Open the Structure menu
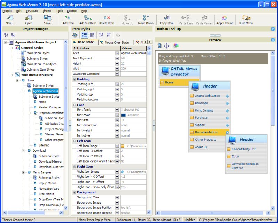Screen dimensions: 278x223 (x=32, y=11)
